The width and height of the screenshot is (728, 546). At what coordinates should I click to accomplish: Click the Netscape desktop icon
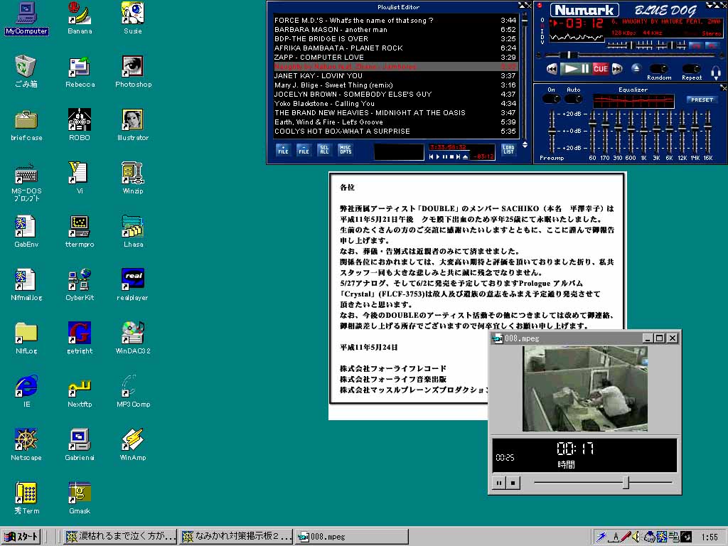(26, 444)
